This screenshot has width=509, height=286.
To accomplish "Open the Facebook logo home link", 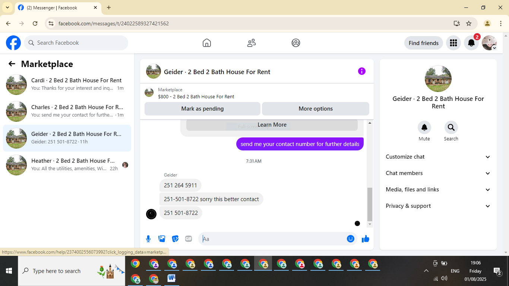I will [x=13, y=43].
